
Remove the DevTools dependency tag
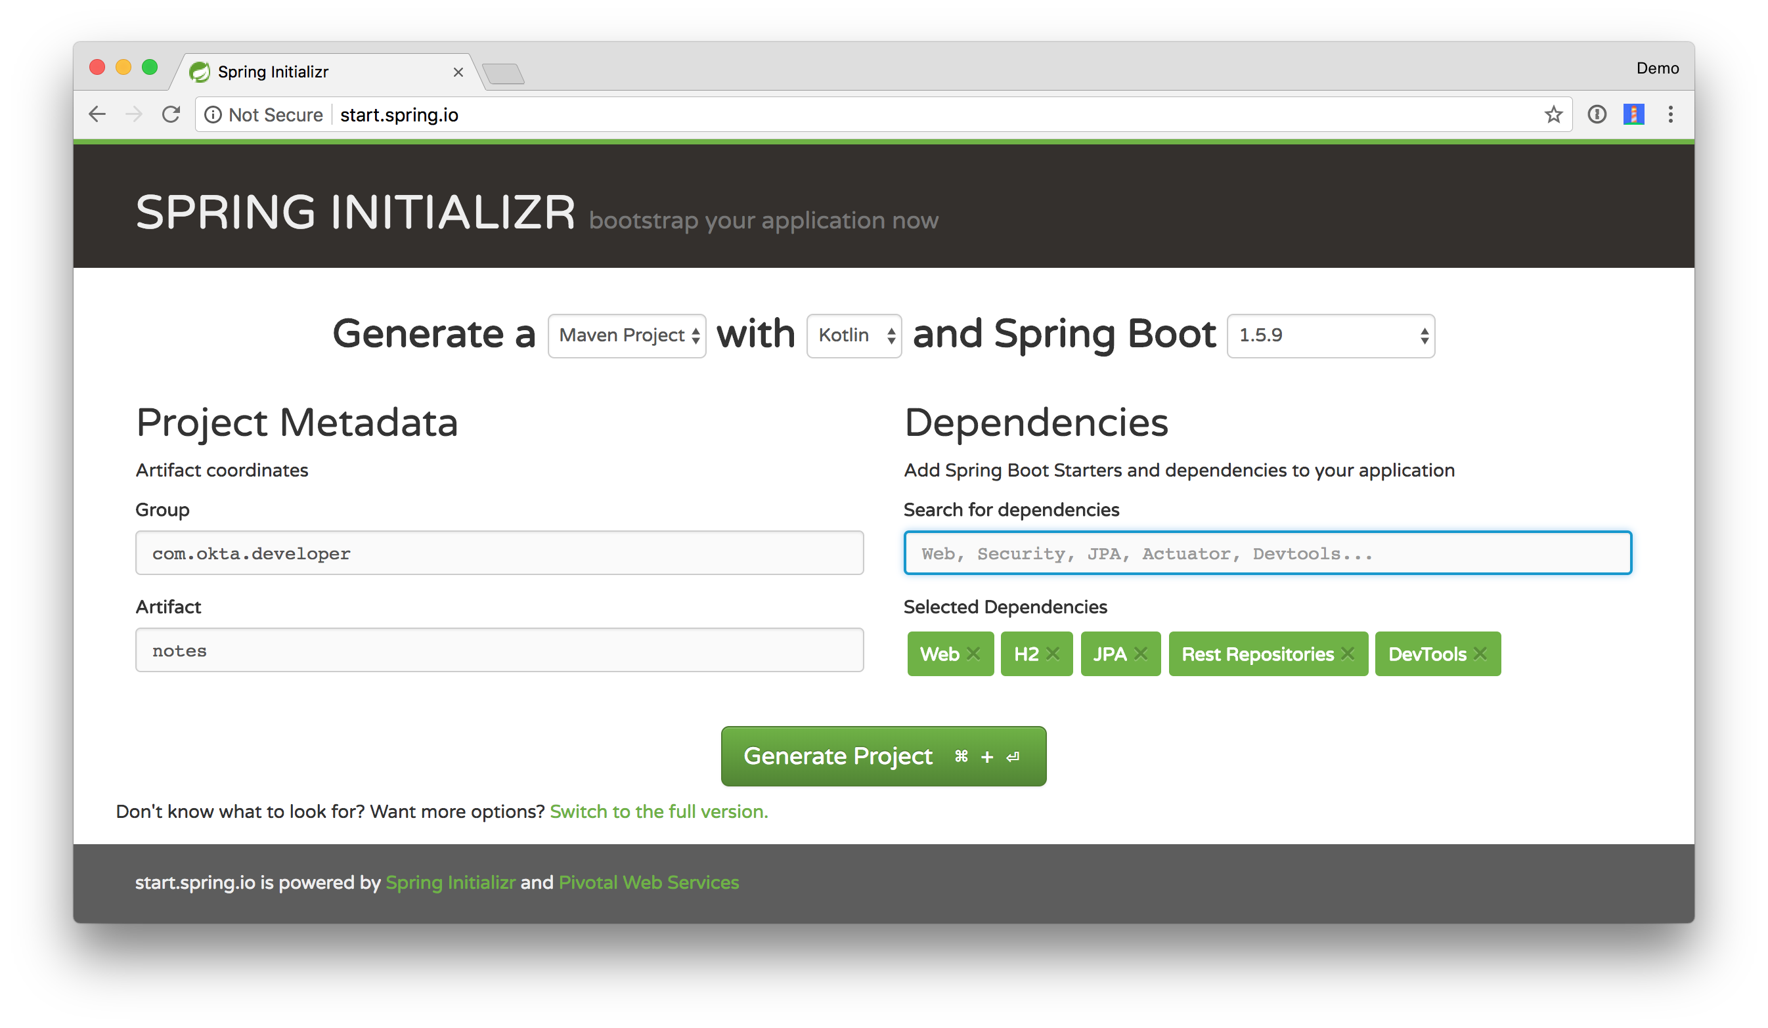(1480, 654)
